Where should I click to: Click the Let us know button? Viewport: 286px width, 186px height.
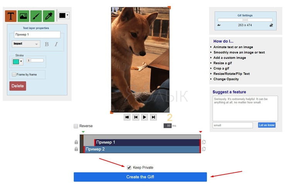click(267, 125)
